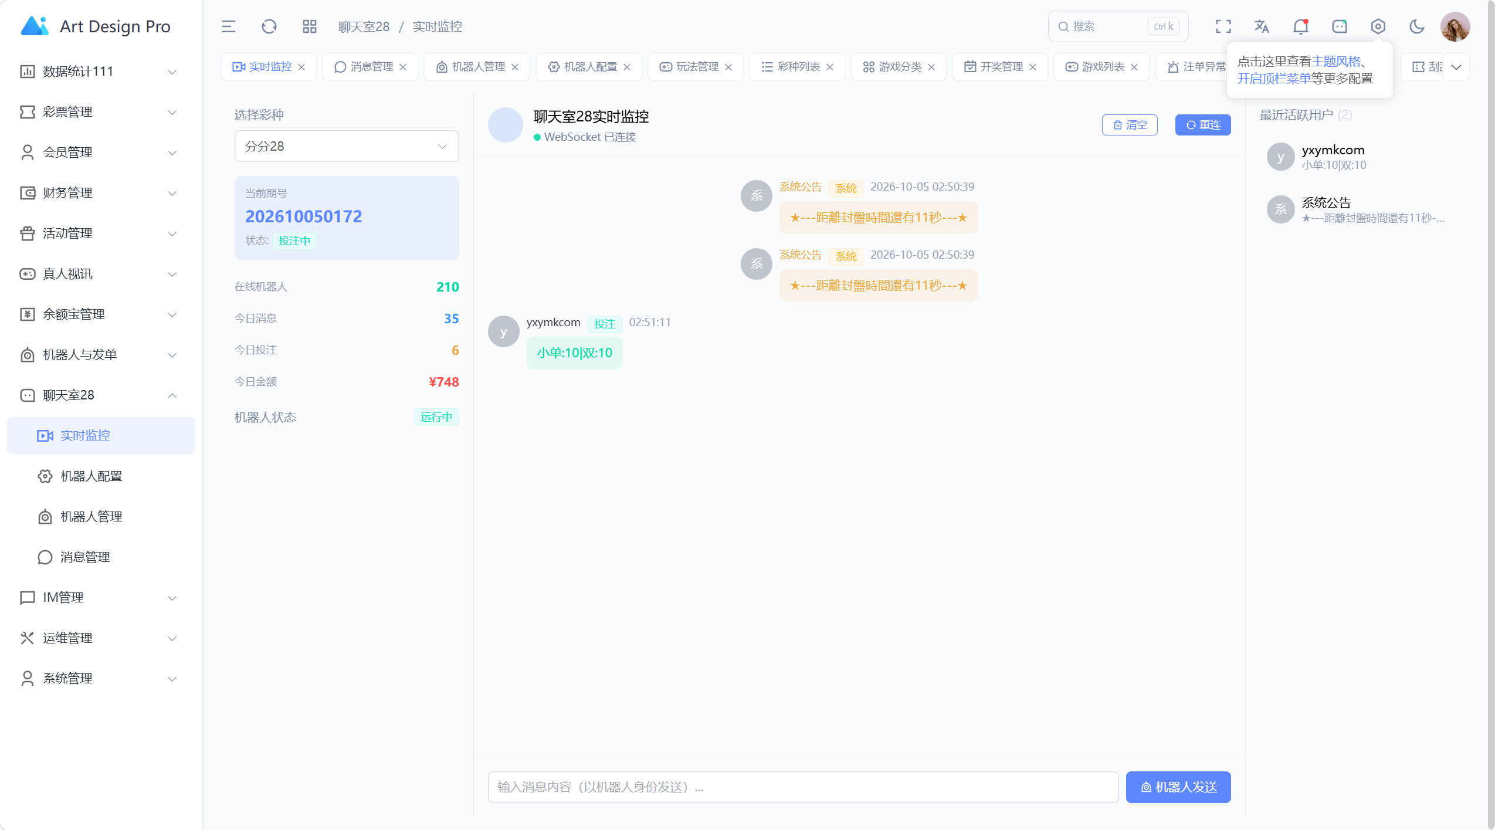Click the 开启顶栏菜单 link
Viewport: 1495px width, 830px height.
(1274, 79)
